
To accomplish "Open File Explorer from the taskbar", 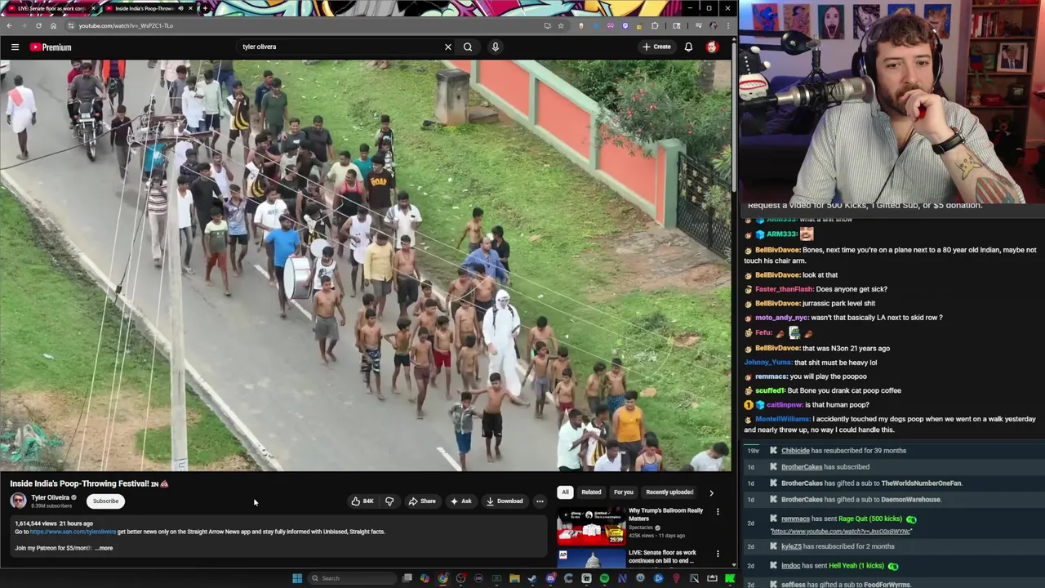I will tap(514, 578).
